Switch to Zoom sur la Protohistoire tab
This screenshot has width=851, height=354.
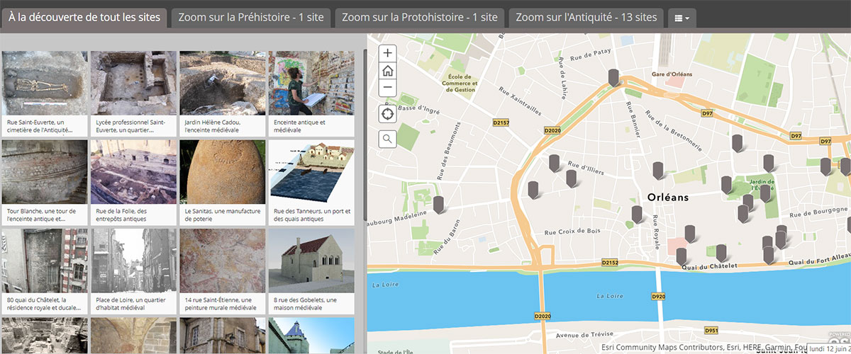click(420, 18)
